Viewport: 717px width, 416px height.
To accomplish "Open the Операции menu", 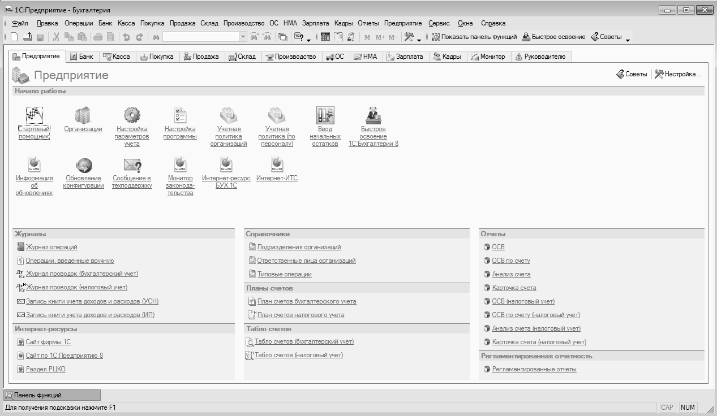I will coord(79,23).
